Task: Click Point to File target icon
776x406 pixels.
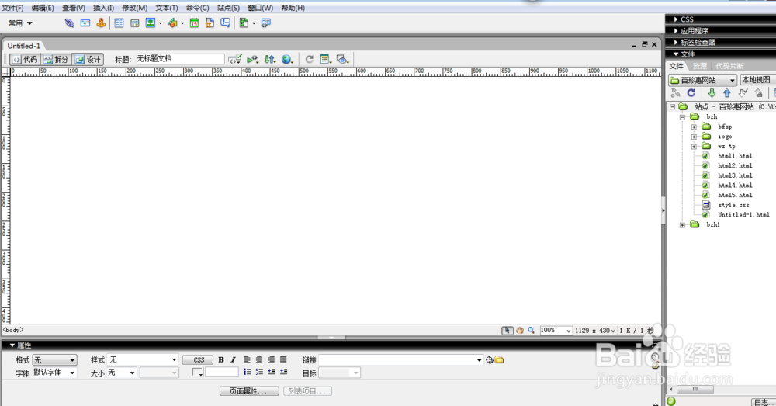Action: [490, 360]
